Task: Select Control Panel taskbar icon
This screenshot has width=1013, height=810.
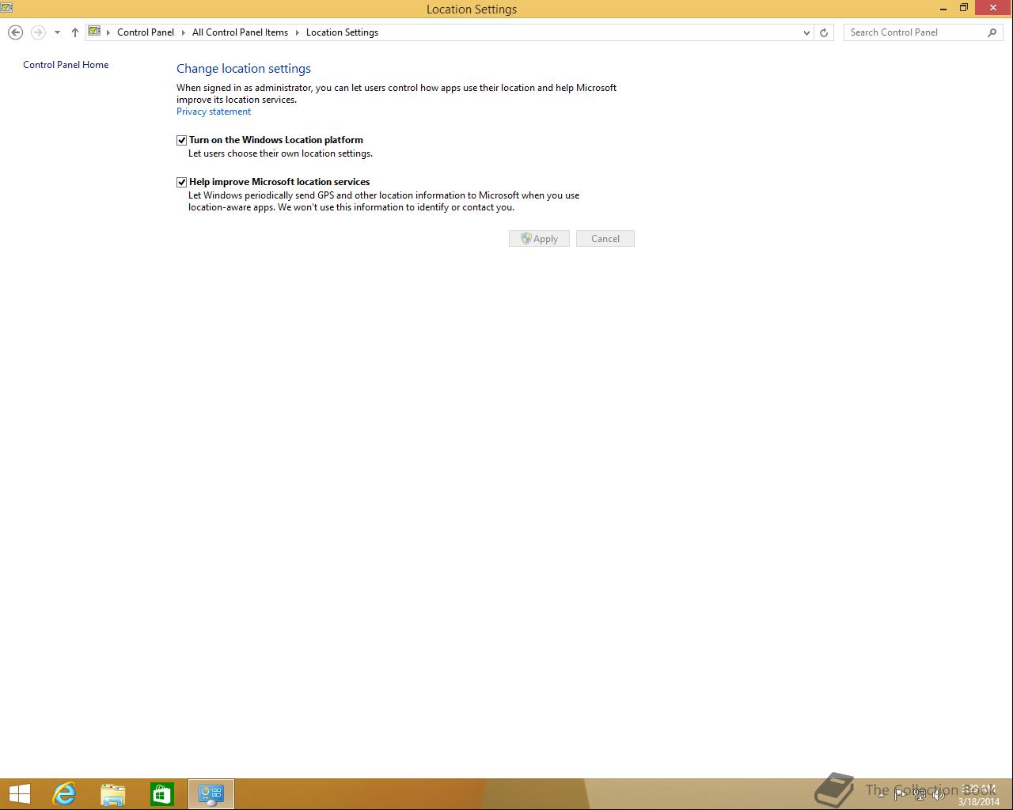Action: pyautogui.click(x=211, y=794)
